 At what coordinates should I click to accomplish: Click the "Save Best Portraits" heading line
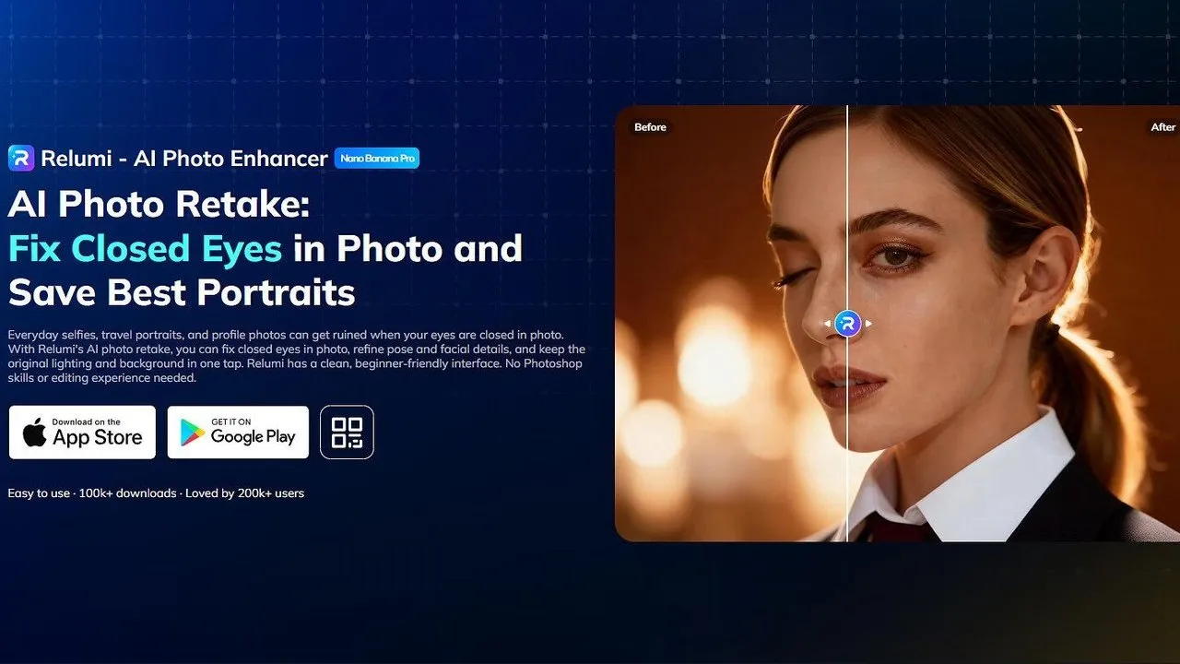(182, 292)
